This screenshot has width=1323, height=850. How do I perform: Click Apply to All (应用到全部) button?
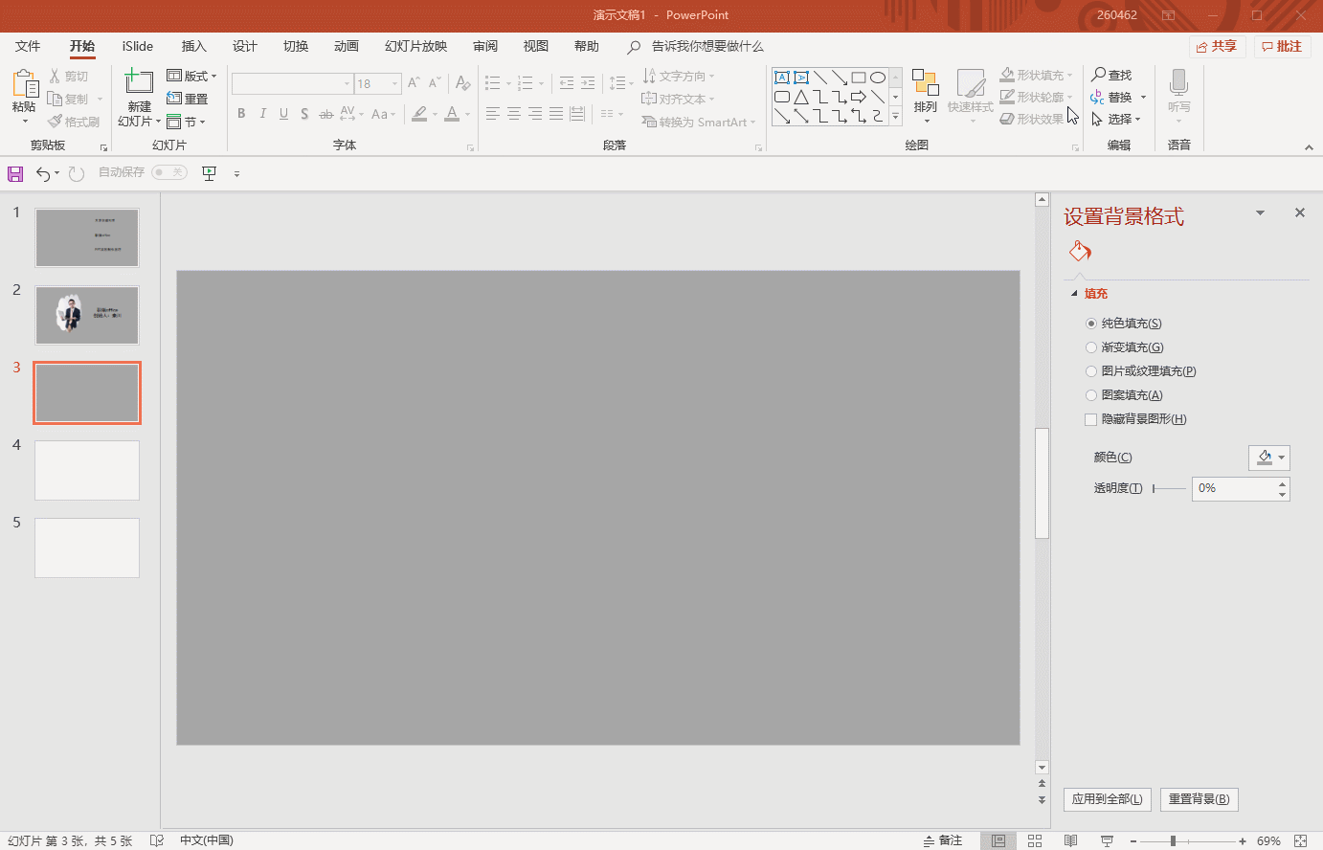coord(1107,799)
